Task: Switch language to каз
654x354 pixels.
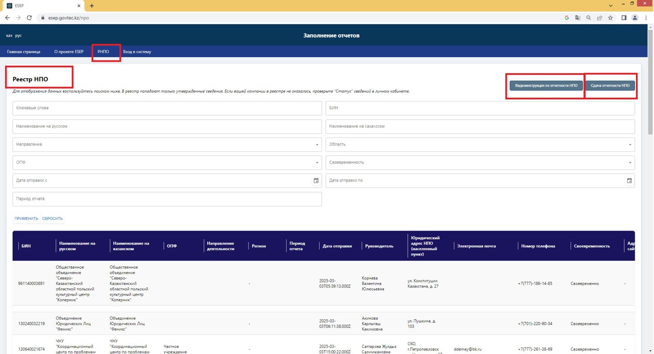Action: click(9, 36)
